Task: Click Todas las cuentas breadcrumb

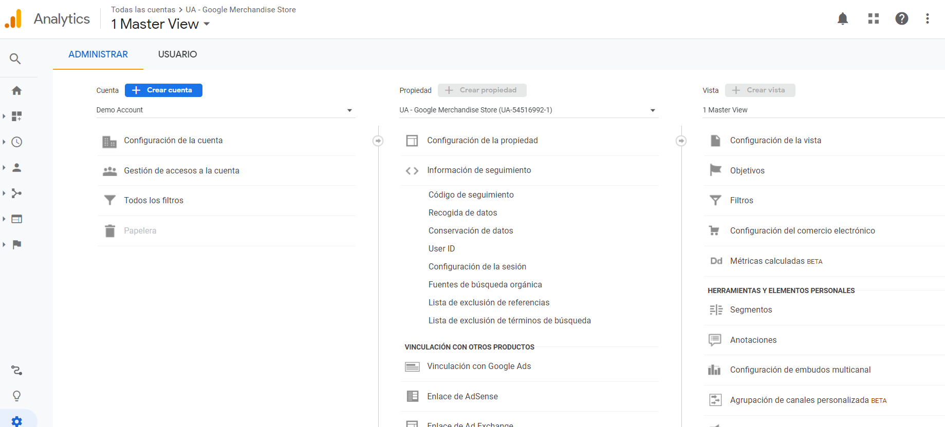Action: pos(143,10)
